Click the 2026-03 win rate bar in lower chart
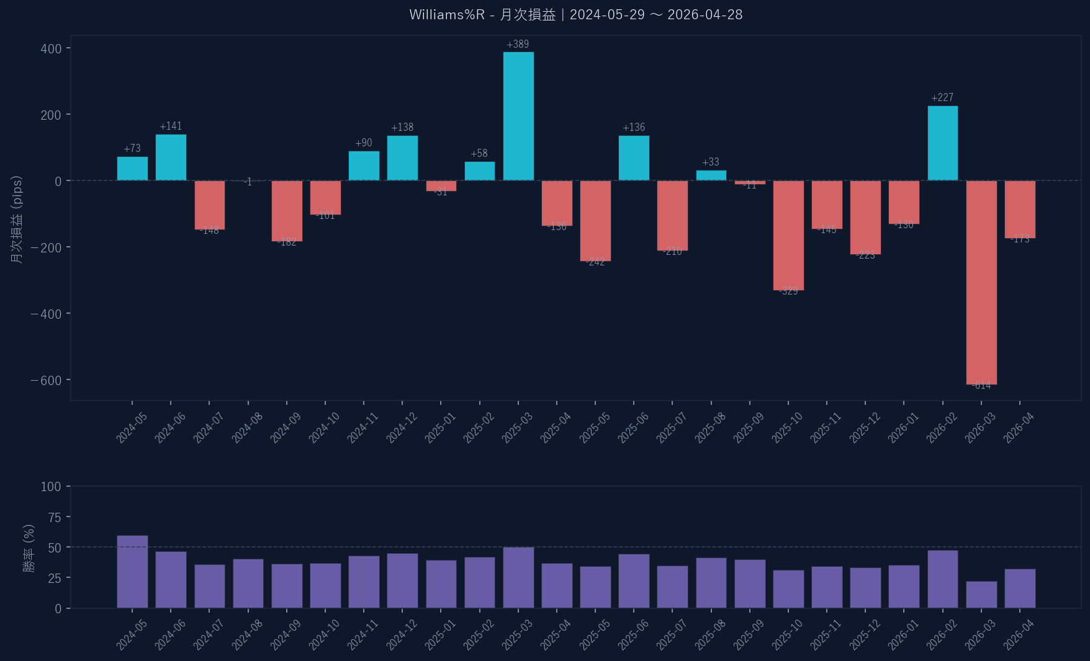The image size is (1090, 661). click(981, 595)
